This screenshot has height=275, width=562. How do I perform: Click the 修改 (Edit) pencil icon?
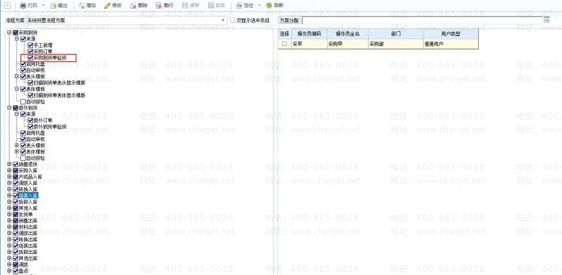(x=107, y=6)
